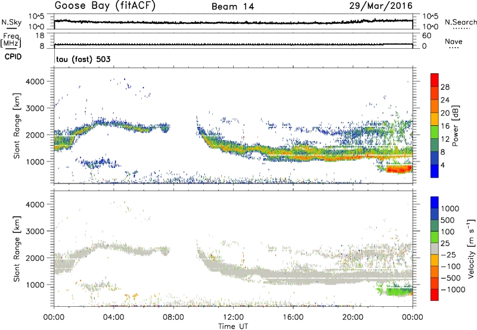The width and height of the screenshot is (477, 330).
Task: Click the Time UT axis title
Action: click(x=233, y=326)
